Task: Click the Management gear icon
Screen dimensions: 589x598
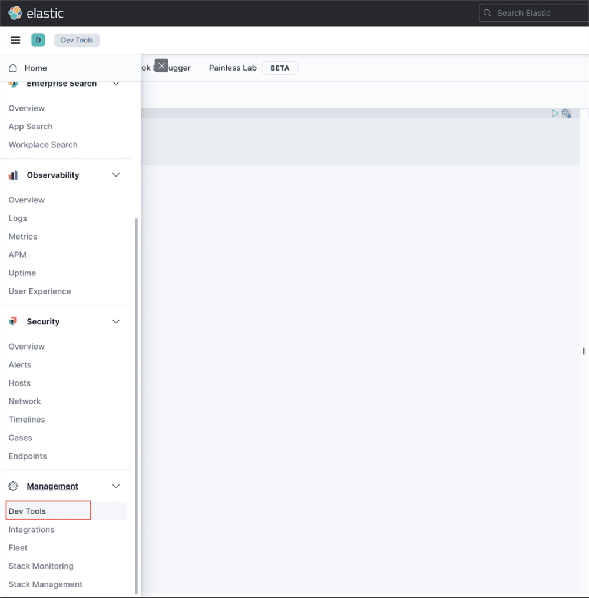Action: pyautogui.click(x=13, y=486)
